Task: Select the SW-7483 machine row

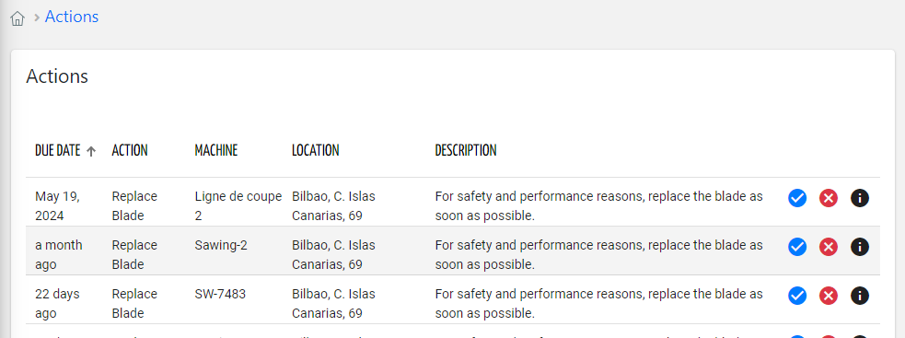Action: pyautogui.click(x=453, y=300)
